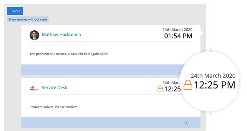247x131 pixels.
Task: Click the Service Desk logo icon
Action: click(x=34, y=88)
